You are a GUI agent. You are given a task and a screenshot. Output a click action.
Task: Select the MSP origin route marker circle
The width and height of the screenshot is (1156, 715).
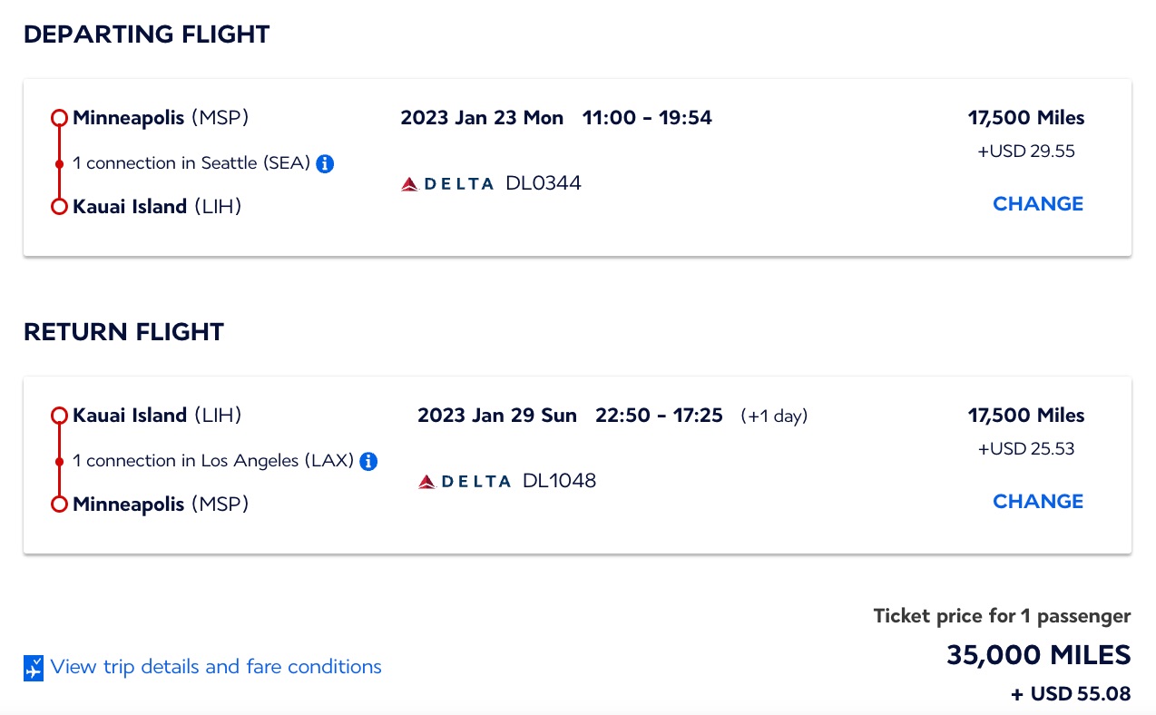(x=59, y=116)
